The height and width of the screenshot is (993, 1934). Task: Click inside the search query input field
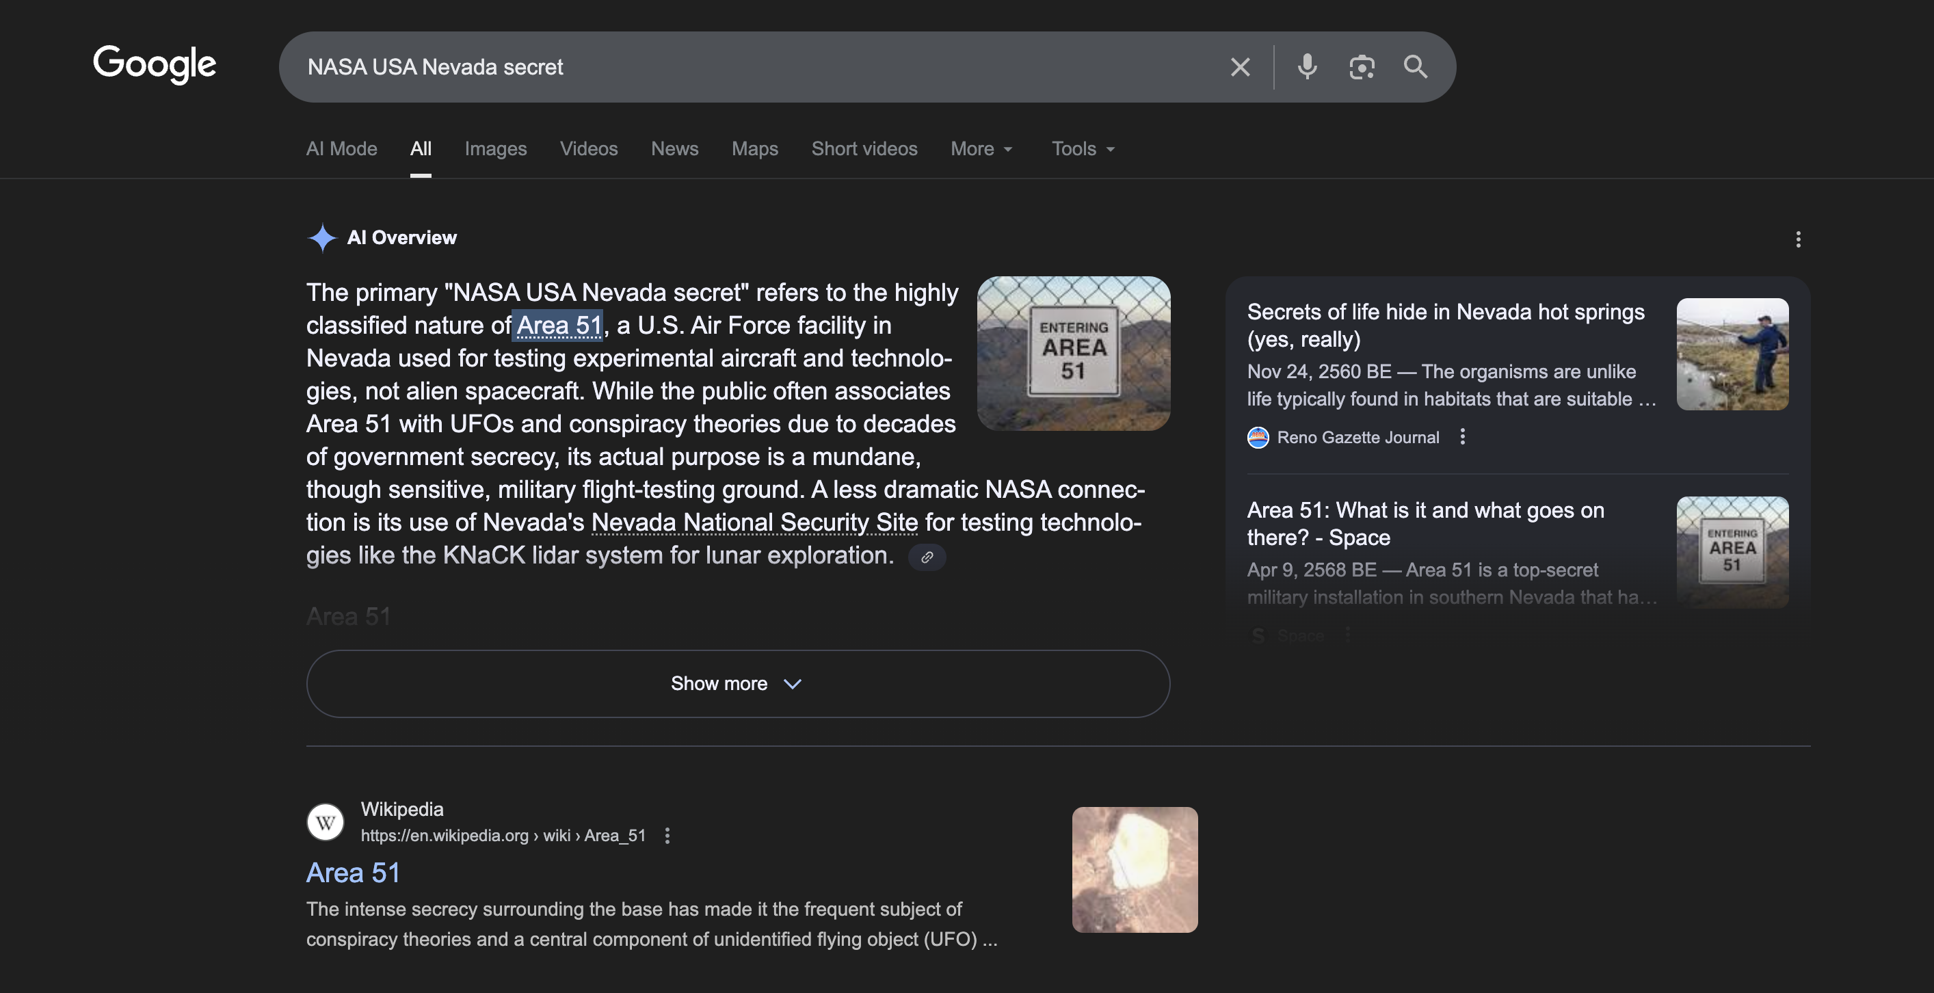click(x=751, y=67)
